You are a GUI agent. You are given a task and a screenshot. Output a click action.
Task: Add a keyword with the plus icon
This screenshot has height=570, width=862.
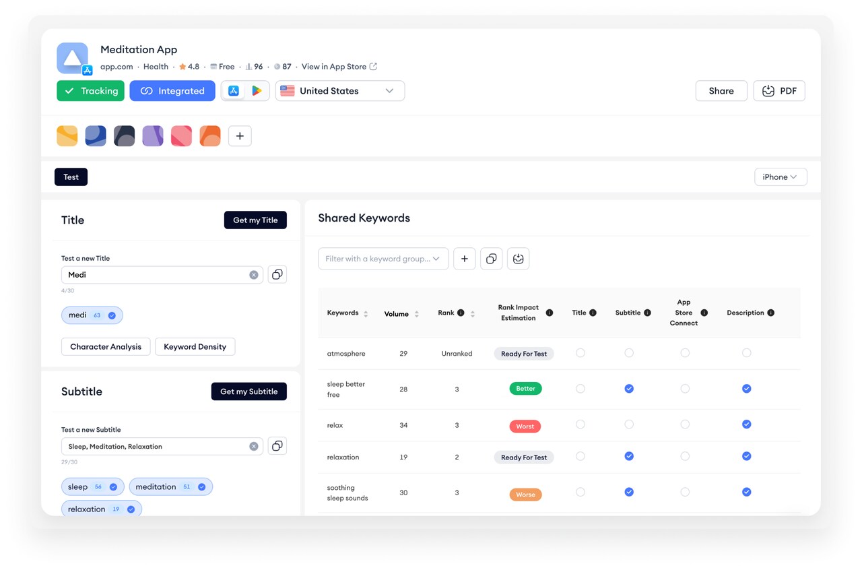465,259
